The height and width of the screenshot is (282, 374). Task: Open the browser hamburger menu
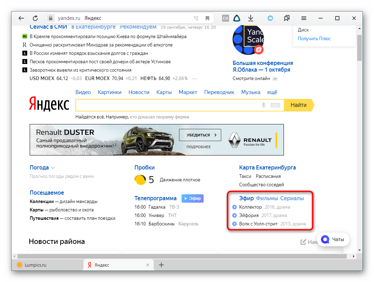(x=304, y=18)
